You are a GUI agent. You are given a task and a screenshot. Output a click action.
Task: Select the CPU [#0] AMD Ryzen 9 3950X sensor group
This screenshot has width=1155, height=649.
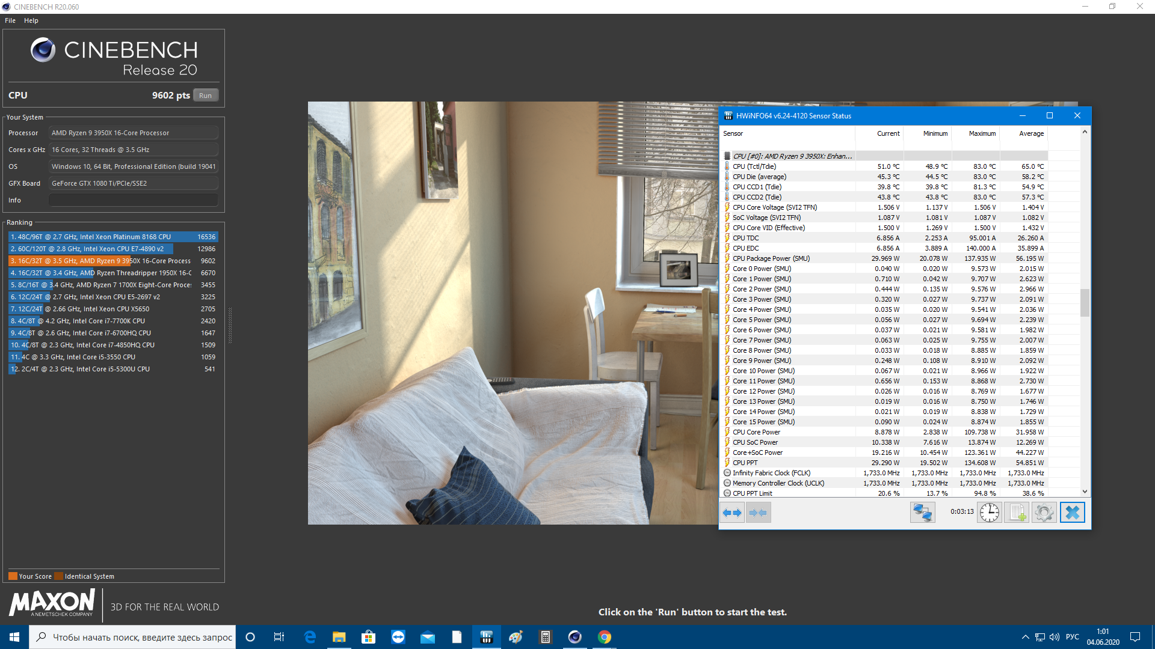[x=792, y=156]
